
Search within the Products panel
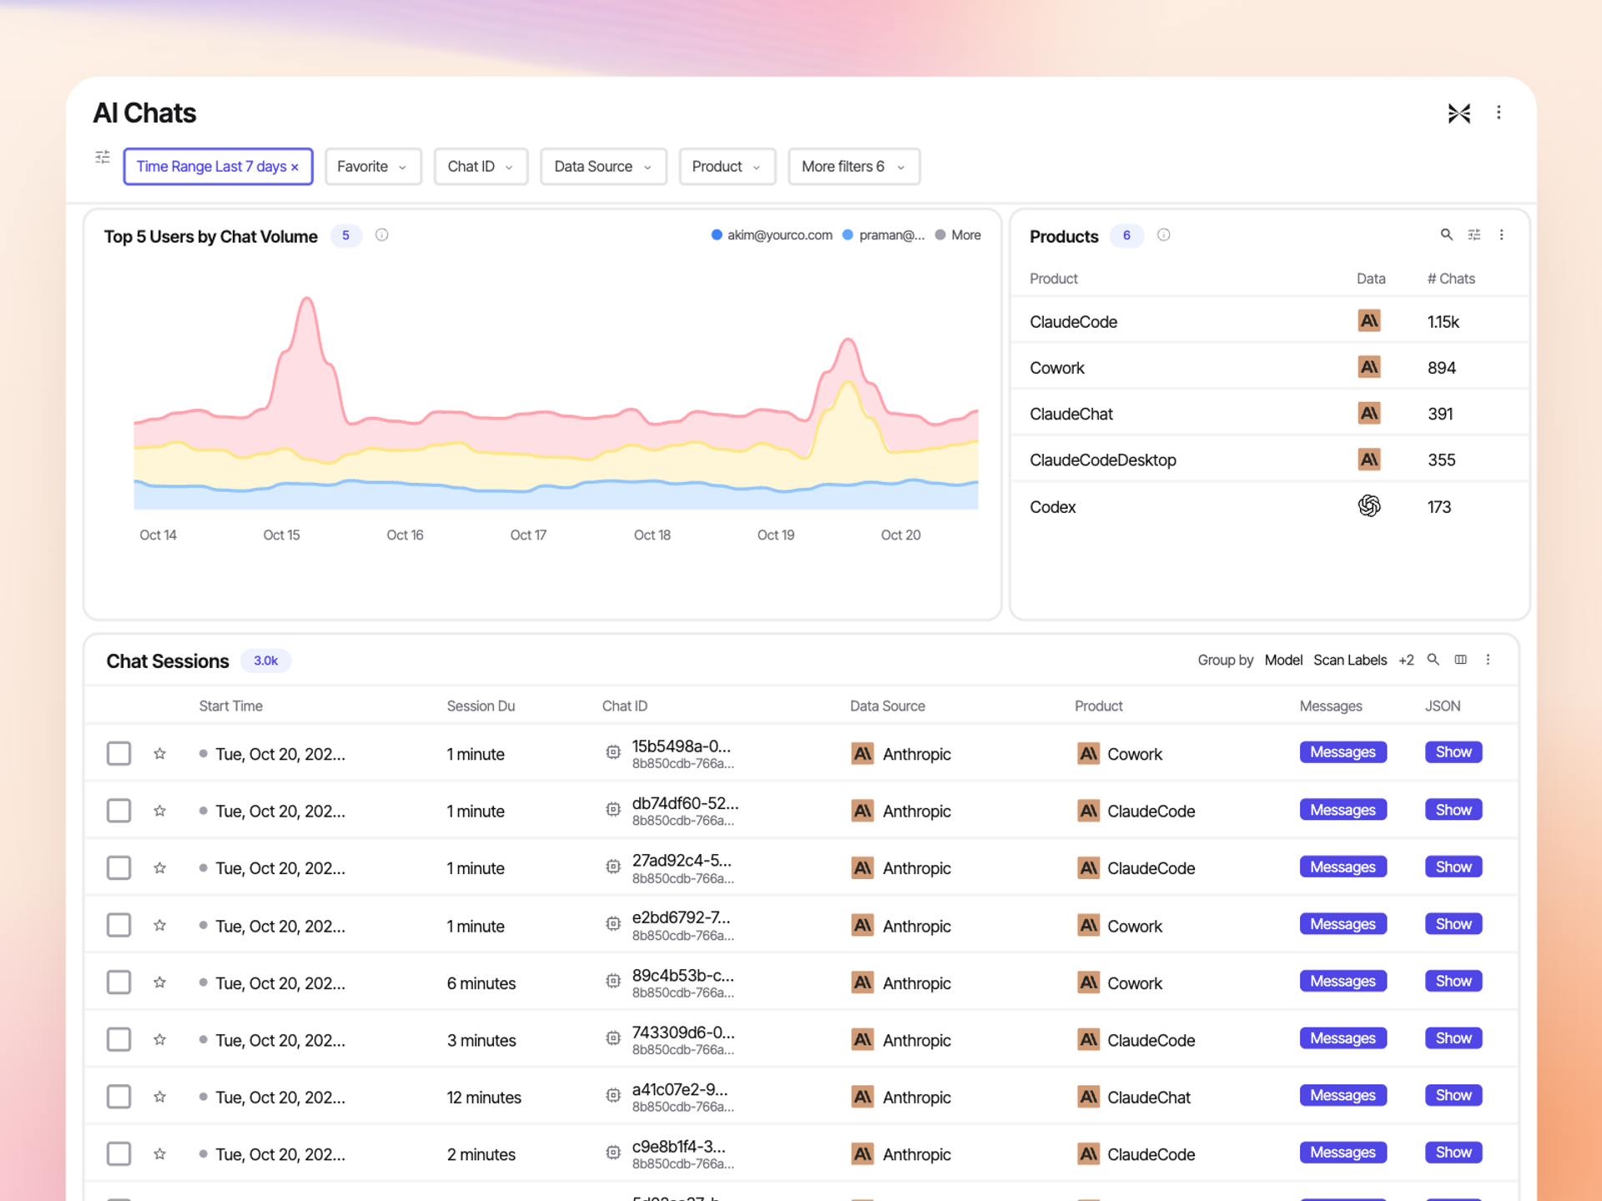[x=1446, y=235]
